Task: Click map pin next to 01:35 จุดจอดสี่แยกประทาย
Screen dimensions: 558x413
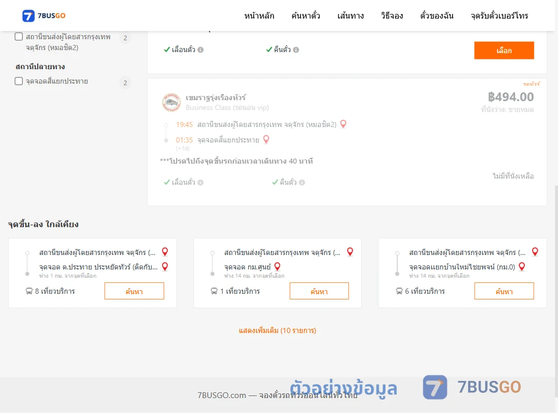Action: click(x=266, y=139)
